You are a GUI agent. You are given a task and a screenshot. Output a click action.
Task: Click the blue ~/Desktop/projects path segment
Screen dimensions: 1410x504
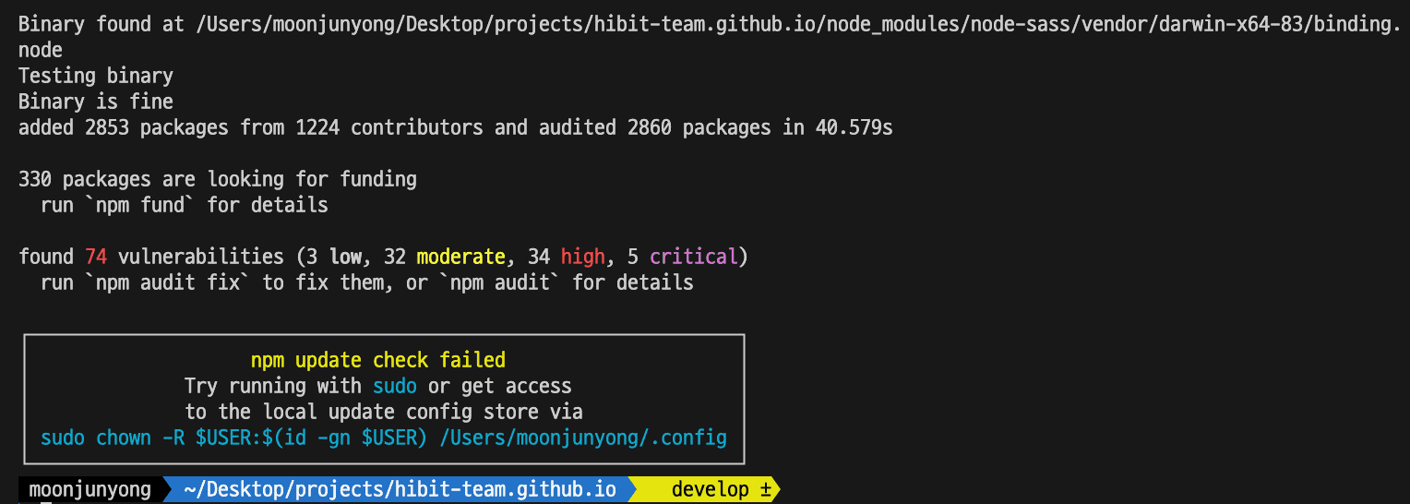[400, 489]
